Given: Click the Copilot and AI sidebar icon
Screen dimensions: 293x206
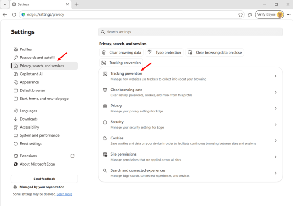Looking at the screenshot, I should (x=16, y=74).
